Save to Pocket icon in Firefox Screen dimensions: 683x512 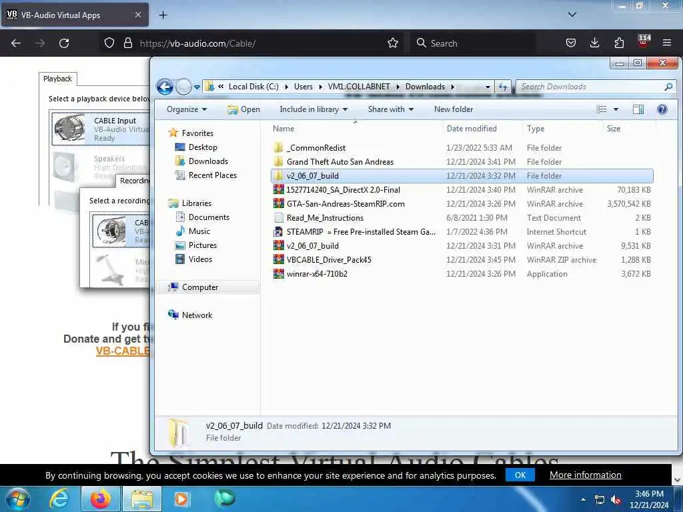[571, 43]
